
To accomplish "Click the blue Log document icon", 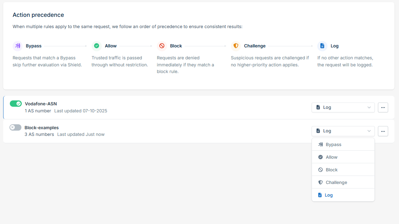I will (x=322, y=46).
